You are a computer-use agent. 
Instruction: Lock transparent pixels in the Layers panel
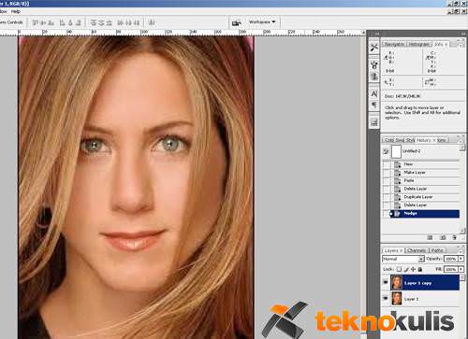pos(399,269)
